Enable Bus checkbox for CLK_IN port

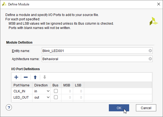point(56,91)
